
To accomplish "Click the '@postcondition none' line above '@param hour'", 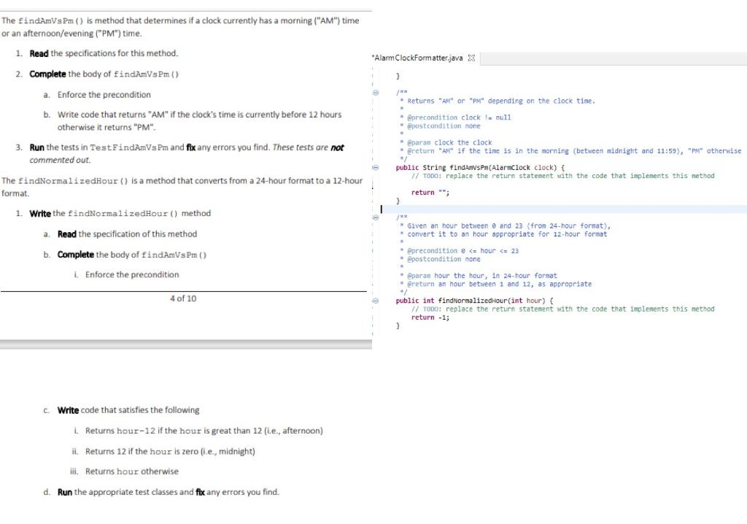I will [x=440, y=259].
